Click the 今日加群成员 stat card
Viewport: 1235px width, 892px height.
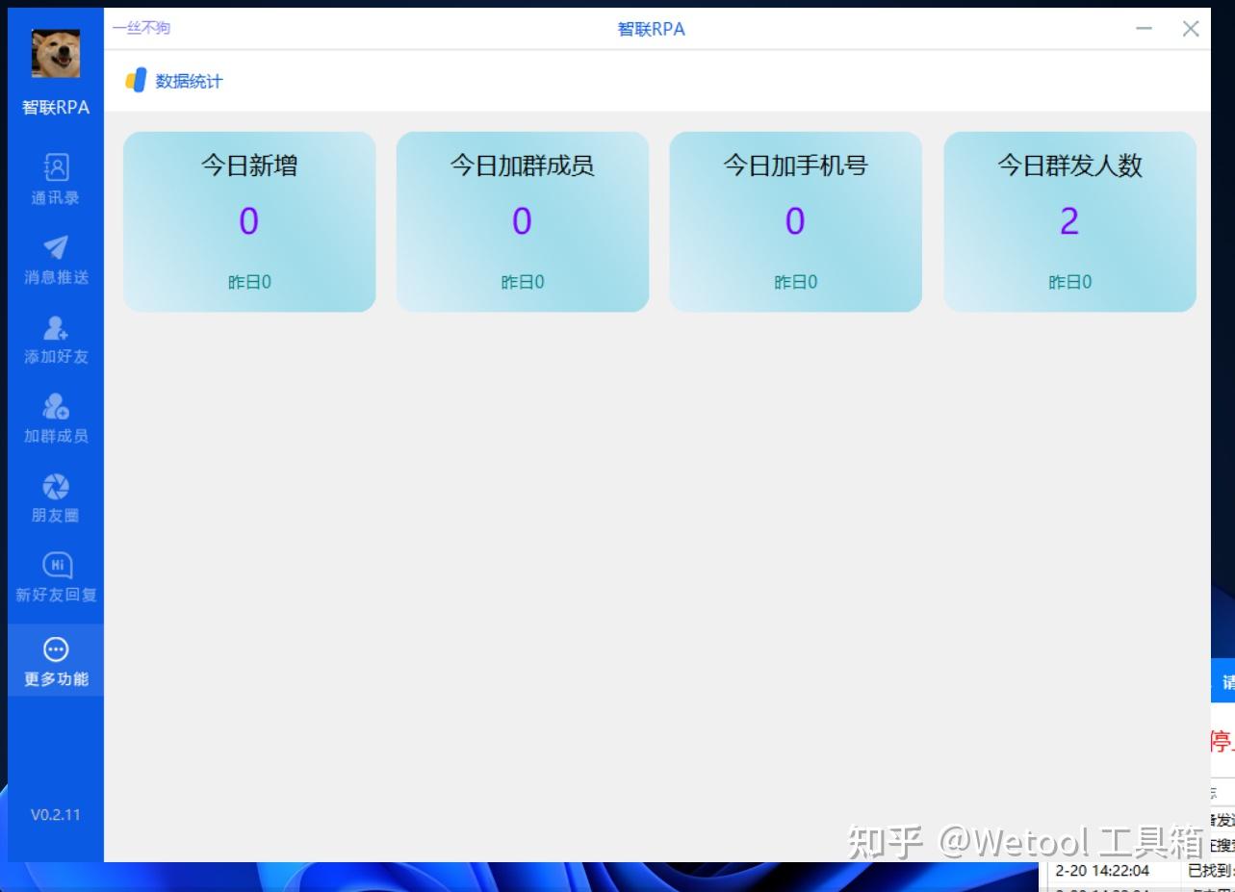522,222
